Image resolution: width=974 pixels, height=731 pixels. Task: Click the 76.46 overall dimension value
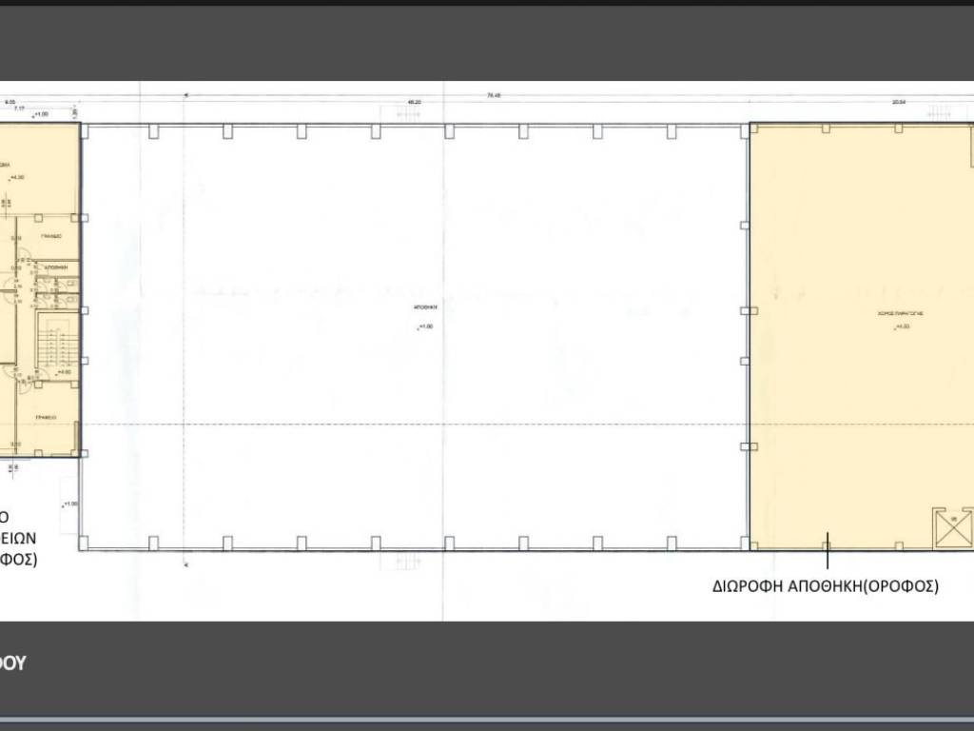click(x=494, y=95)
